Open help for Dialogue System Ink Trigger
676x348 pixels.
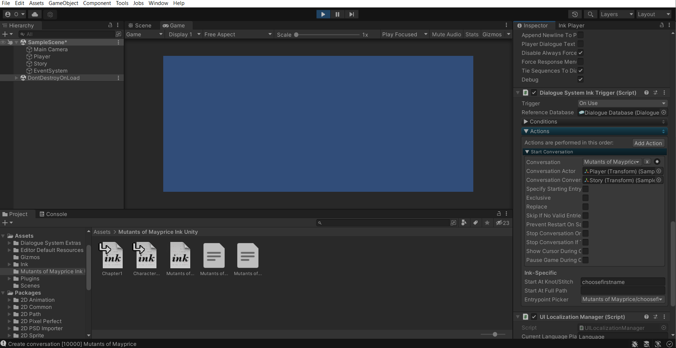click(x=646, y=93)
